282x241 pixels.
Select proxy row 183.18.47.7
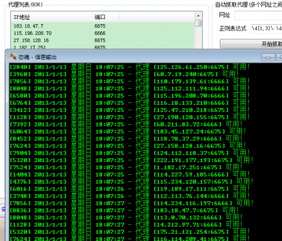pos(103,26)
